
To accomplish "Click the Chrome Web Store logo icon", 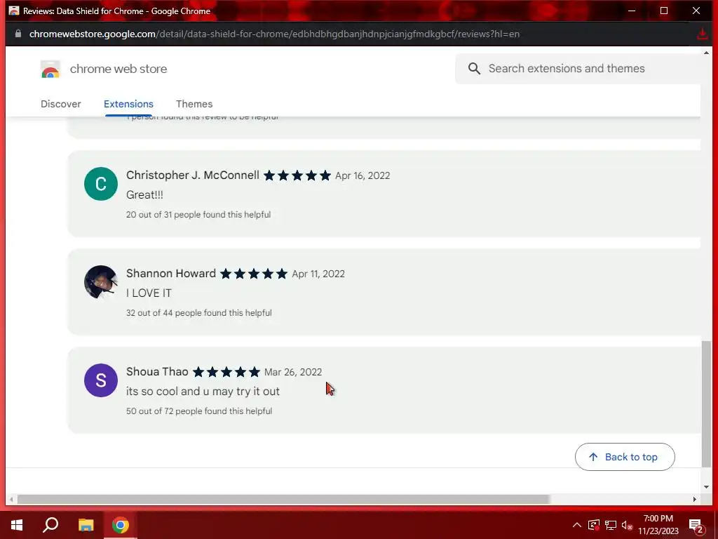I will pos(50,69).
